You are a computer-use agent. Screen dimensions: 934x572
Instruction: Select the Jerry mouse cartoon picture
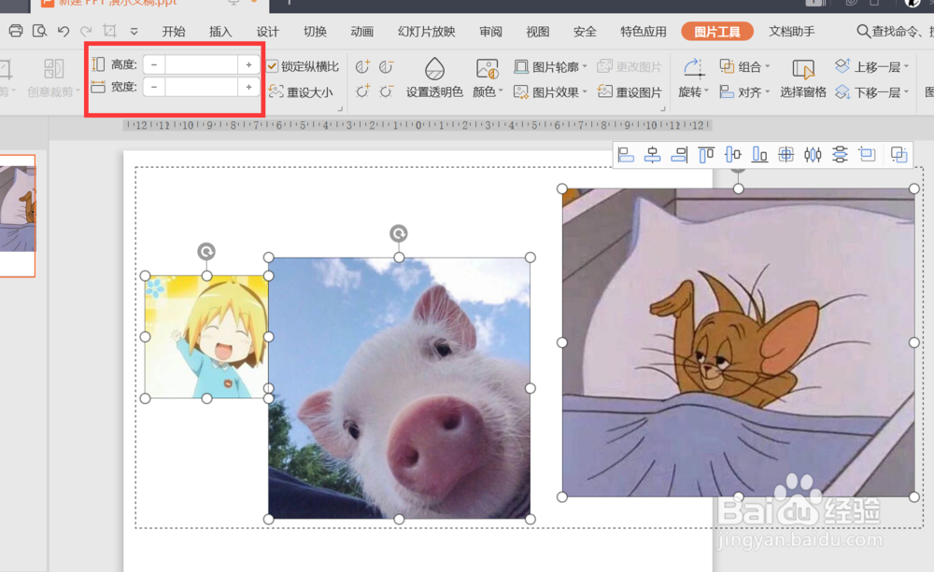(738, 342)
